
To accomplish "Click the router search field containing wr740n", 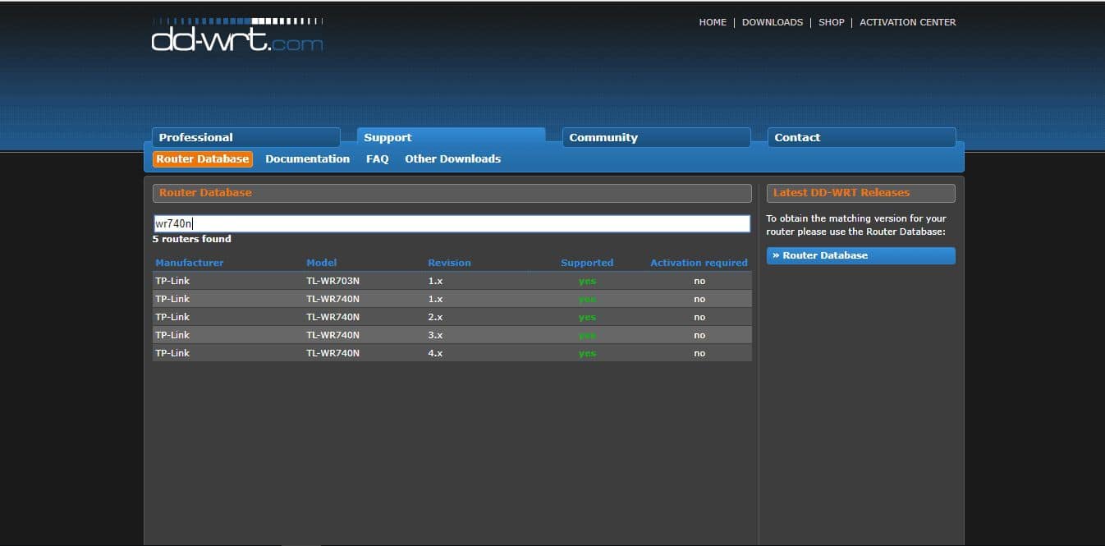I will click(x=452, y=223).
